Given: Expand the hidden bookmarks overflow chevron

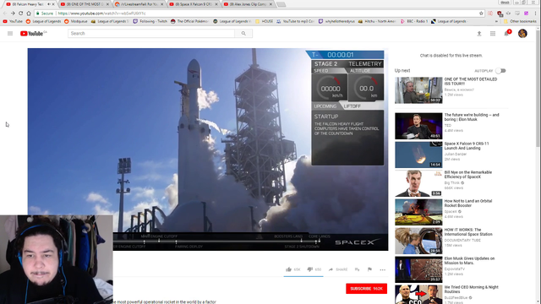Looking at the screenshot, I should 496,21.
